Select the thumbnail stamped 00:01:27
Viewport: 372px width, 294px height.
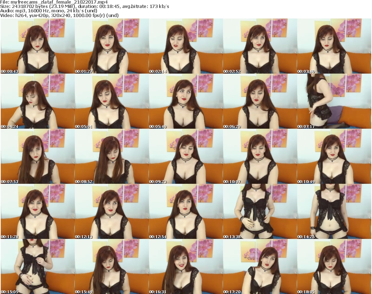tap(112, 46)
